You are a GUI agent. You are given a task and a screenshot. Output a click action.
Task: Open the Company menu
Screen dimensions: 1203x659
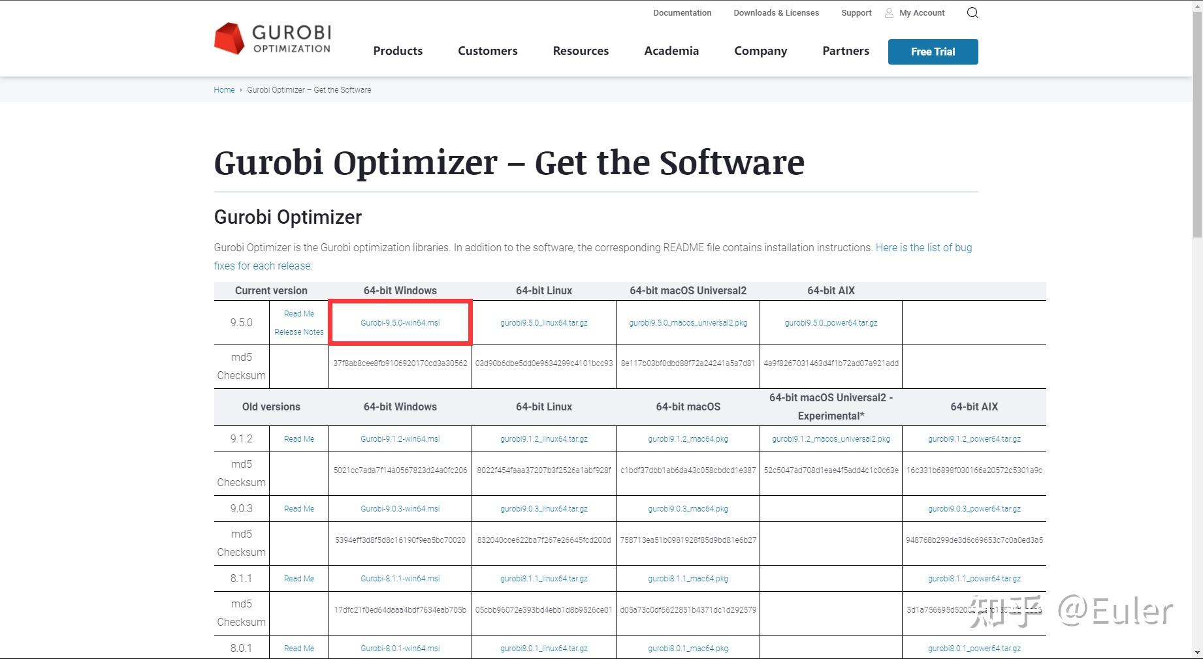pos(761,51)
